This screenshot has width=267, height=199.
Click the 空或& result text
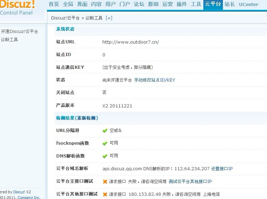coord(116,131)
